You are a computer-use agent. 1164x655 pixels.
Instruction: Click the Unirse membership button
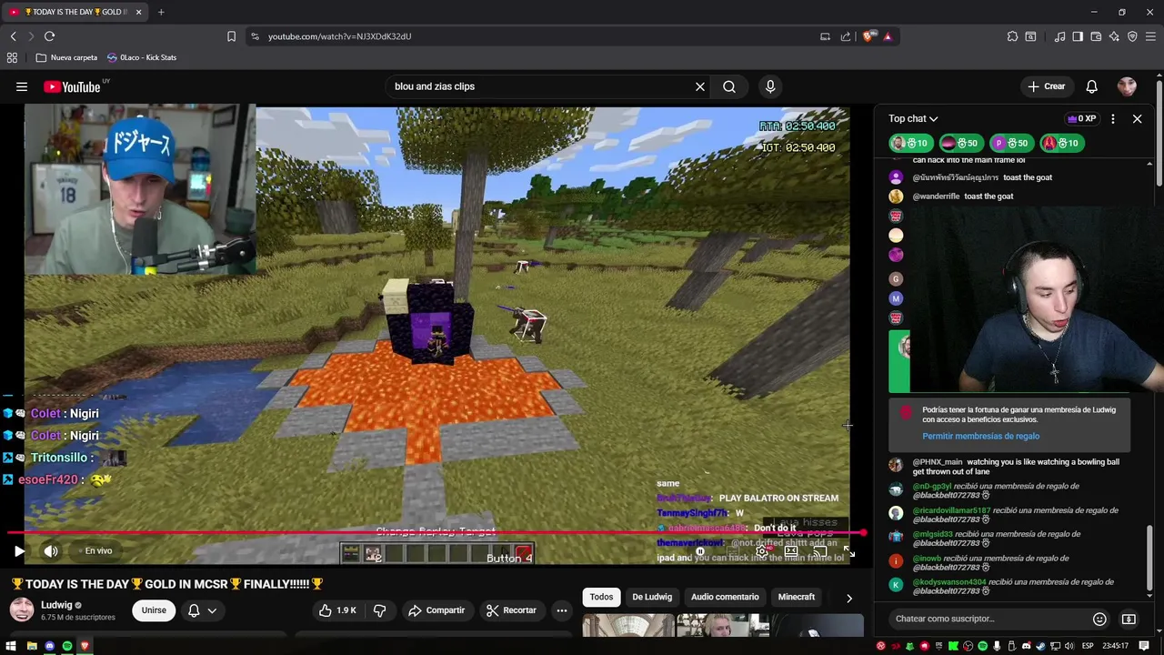[x=154, y=610]
